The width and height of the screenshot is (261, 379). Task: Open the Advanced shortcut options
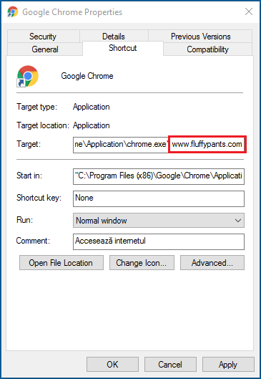click(212, 263)
